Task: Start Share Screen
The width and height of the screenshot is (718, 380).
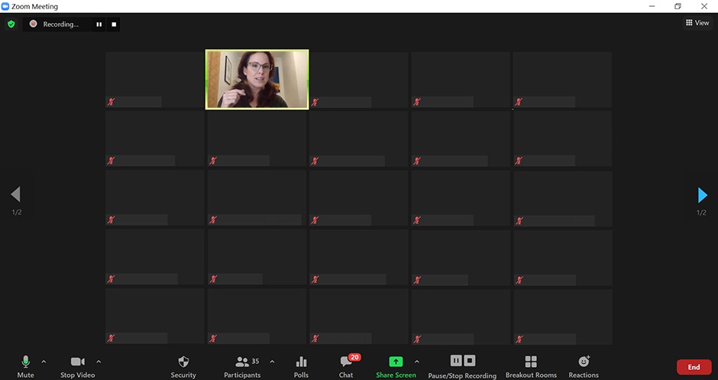Action: pyautogui.click(x=396, y=367)
